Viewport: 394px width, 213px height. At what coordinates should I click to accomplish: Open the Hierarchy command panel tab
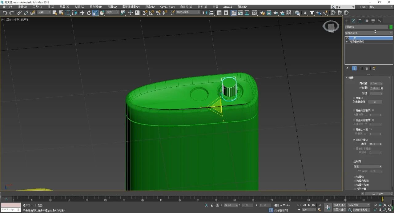click(360, 21)
